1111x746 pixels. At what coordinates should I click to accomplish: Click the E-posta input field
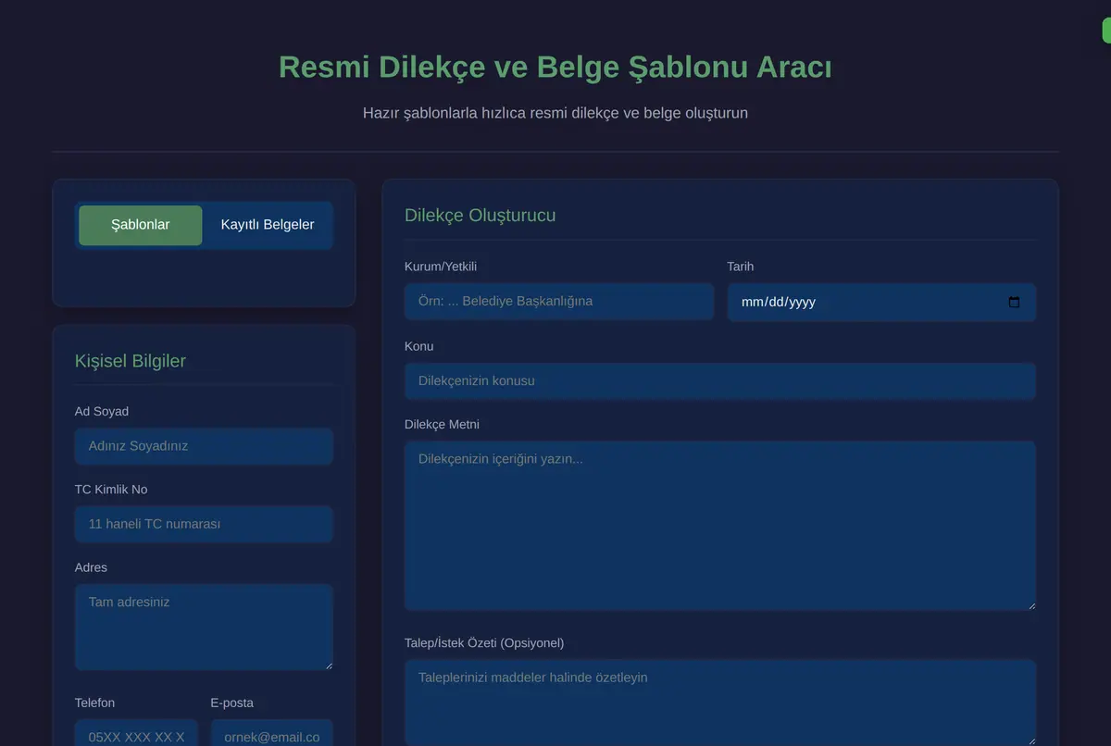click(271, 733)
